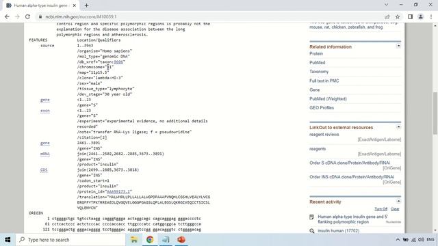Collapse the Related information section
This screenshot has width=438, height=246.
click(x=398, y=46)
